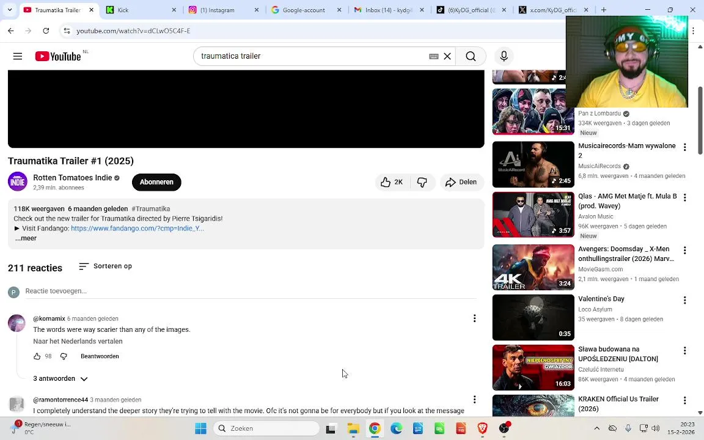Open a new browser tab with plus
The image size is (704, 440).
tap(603, 10)
